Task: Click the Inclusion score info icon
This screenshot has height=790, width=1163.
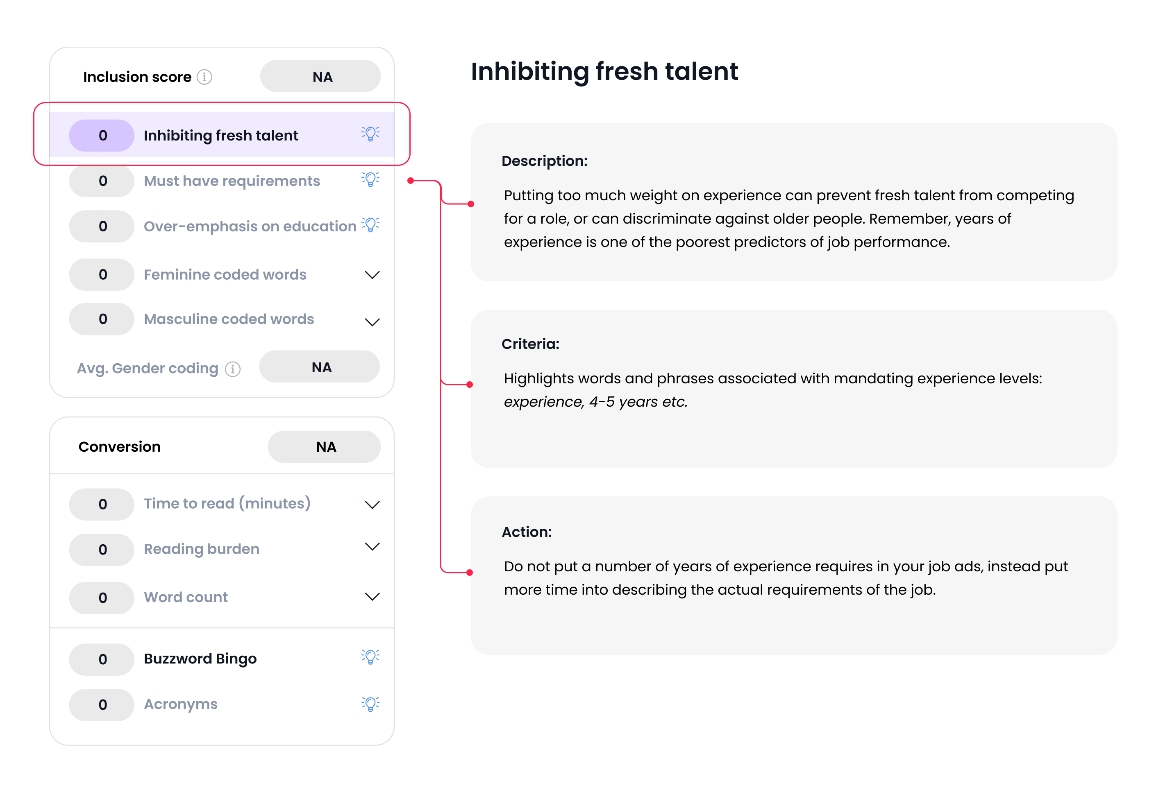Action: tap(204, 77)
